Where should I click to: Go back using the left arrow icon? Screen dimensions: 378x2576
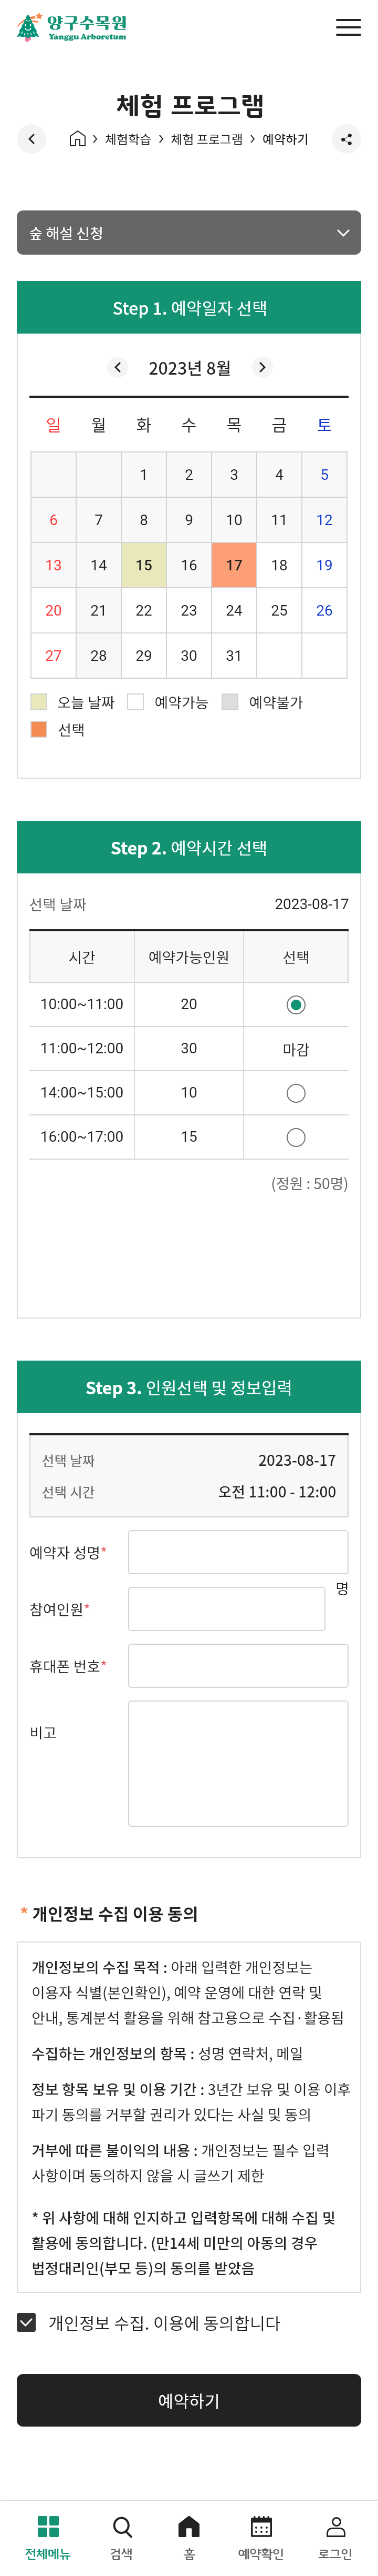(31, 139)
